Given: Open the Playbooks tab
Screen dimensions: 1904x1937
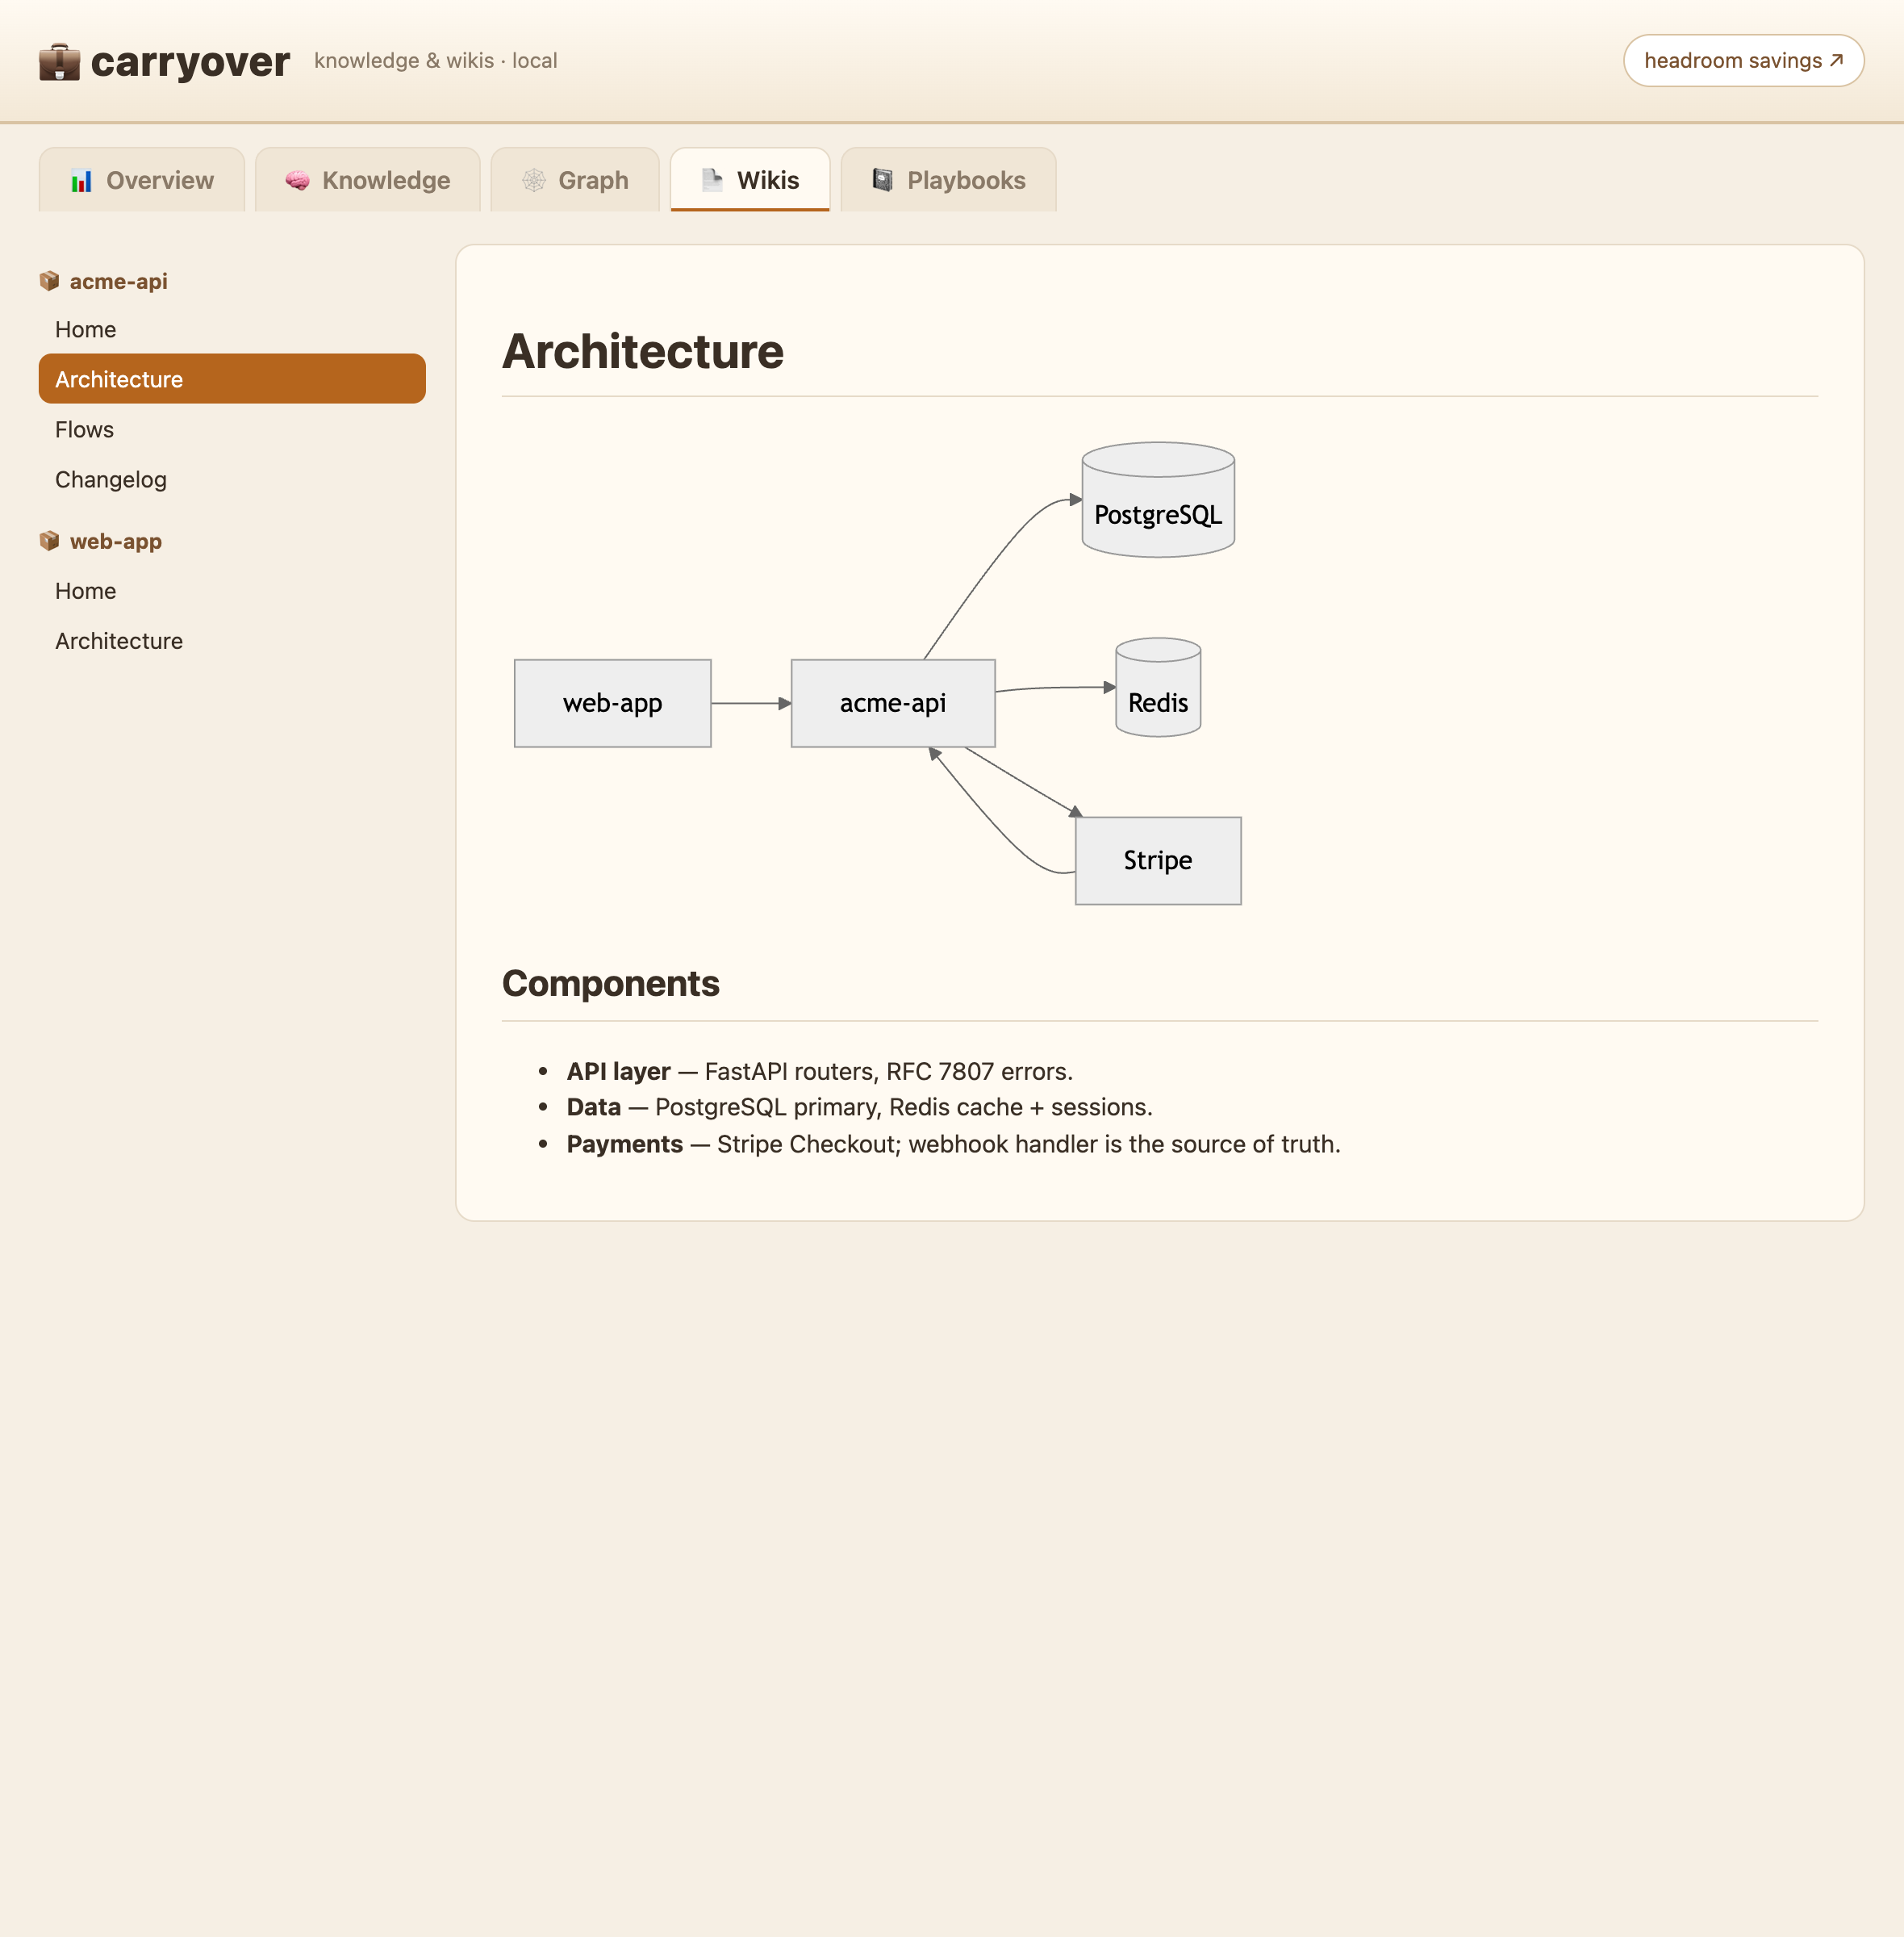Looking at the screenshot, I should tap(948, 180).
